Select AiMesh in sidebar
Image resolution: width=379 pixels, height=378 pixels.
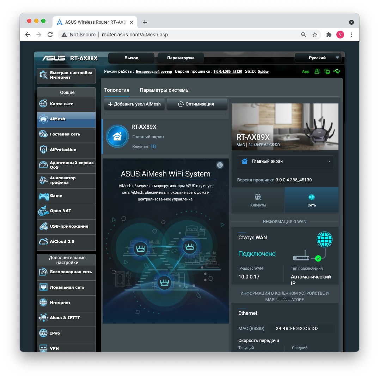point(66,119)
